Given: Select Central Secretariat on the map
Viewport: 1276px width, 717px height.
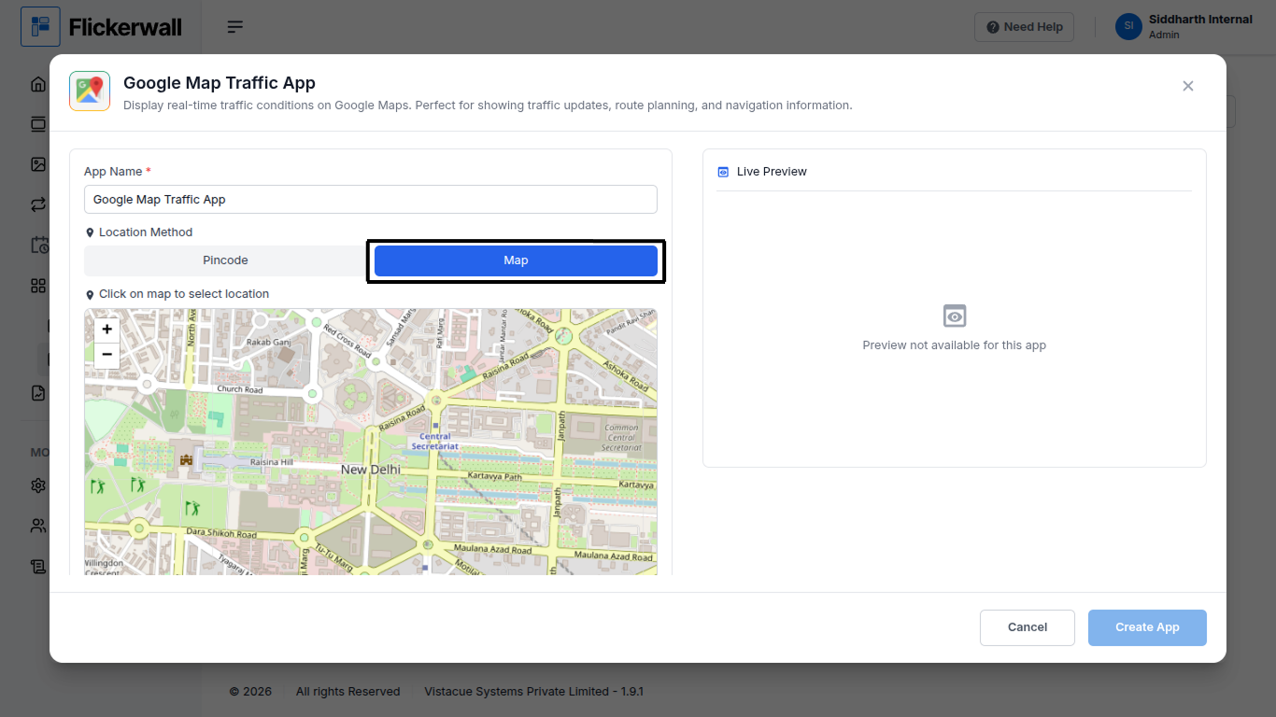Looking at the screenshot, I should [x=435, y=442].
